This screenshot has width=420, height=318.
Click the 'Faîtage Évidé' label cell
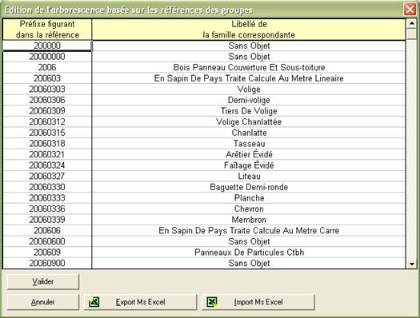tap(249, 165)
